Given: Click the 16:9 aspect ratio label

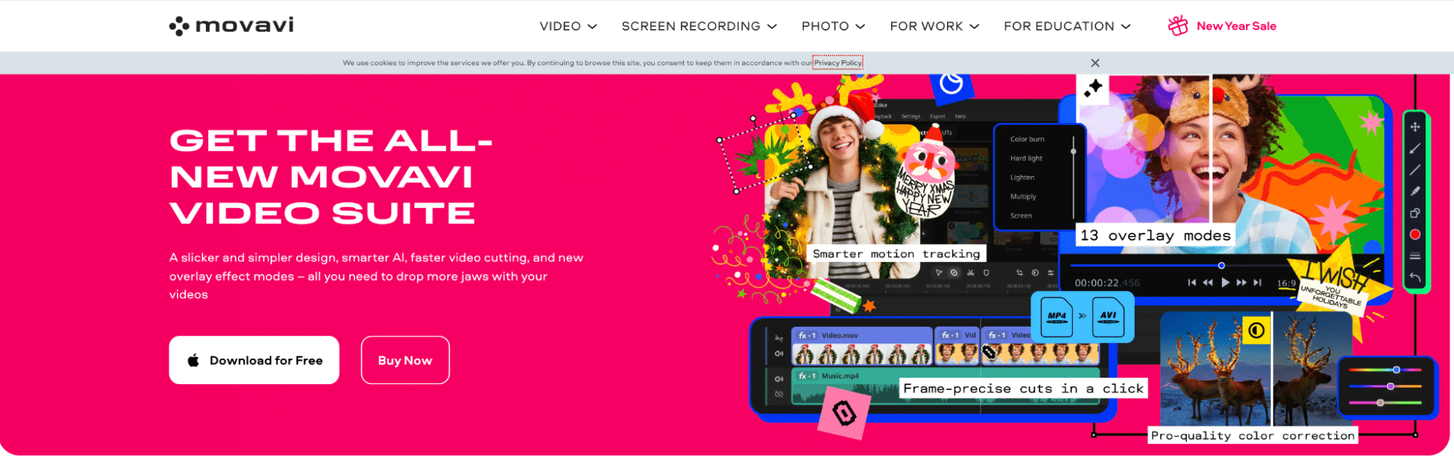Looking at the screenshot, I should (1286, 283).
